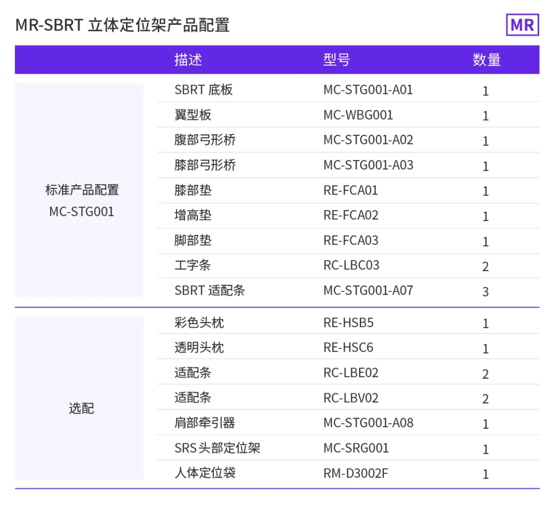
Task: Click the 选配 section label
Action: pyautogui.click(x=81, y=409)
